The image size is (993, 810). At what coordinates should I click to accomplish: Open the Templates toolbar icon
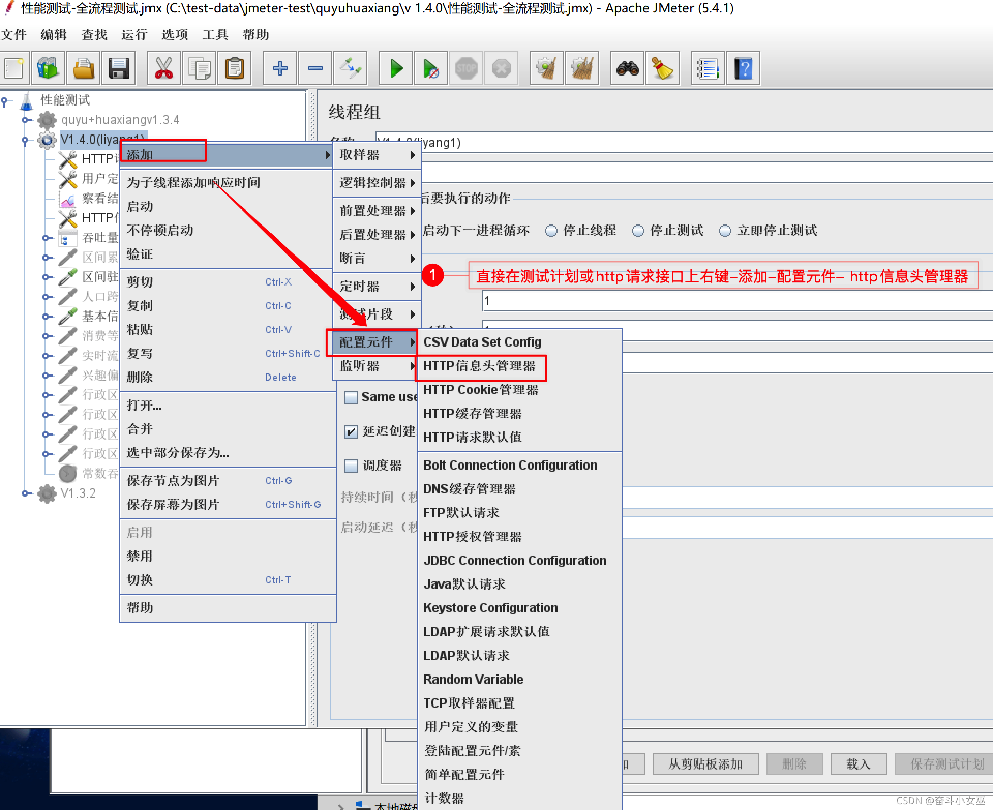pos(48,68)
